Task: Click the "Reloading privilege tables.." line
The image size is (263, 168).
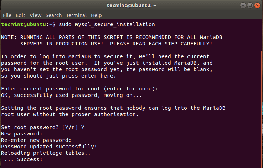Action: click(45, 153)
